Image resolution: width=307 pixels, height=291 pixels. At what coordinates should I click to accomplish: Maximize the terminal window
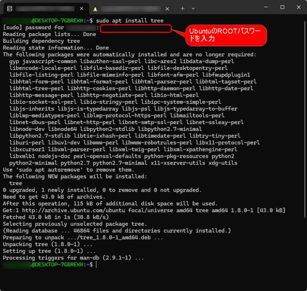(282, 7)
